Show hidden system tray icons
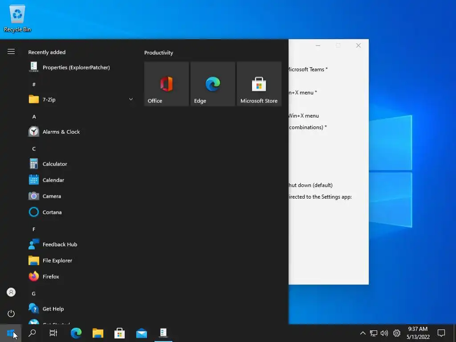 tap(362, 333)
